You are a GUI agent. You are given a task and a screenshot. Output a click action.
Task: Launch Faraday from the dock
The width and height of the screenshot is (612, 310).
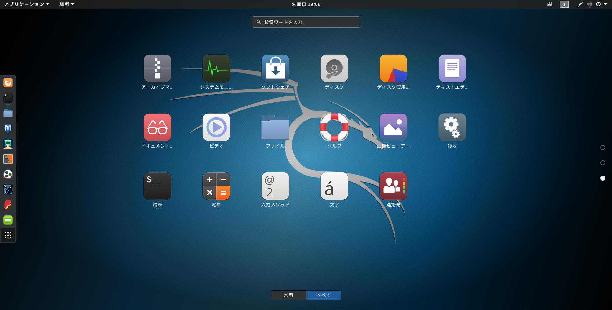click(8, 205)
